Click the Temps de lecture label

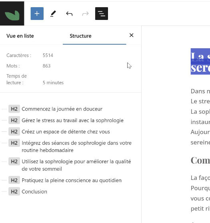coord(16,79)
